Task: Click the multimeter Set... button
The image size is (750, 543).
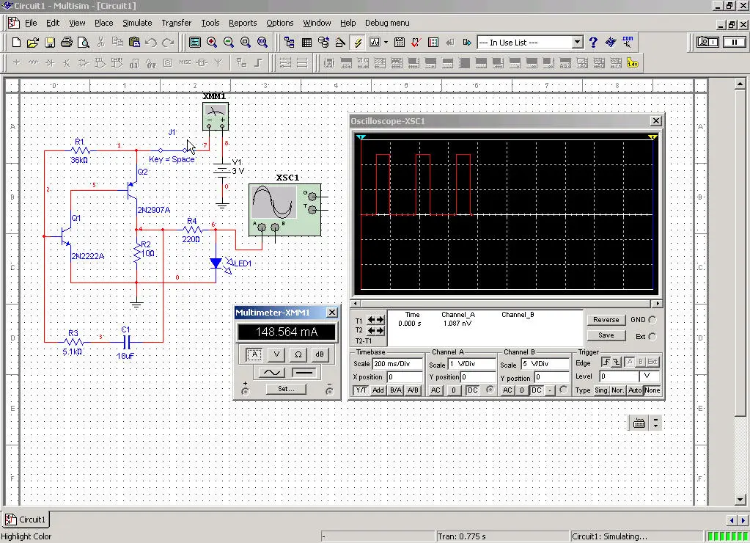Action: pos(286,389)
